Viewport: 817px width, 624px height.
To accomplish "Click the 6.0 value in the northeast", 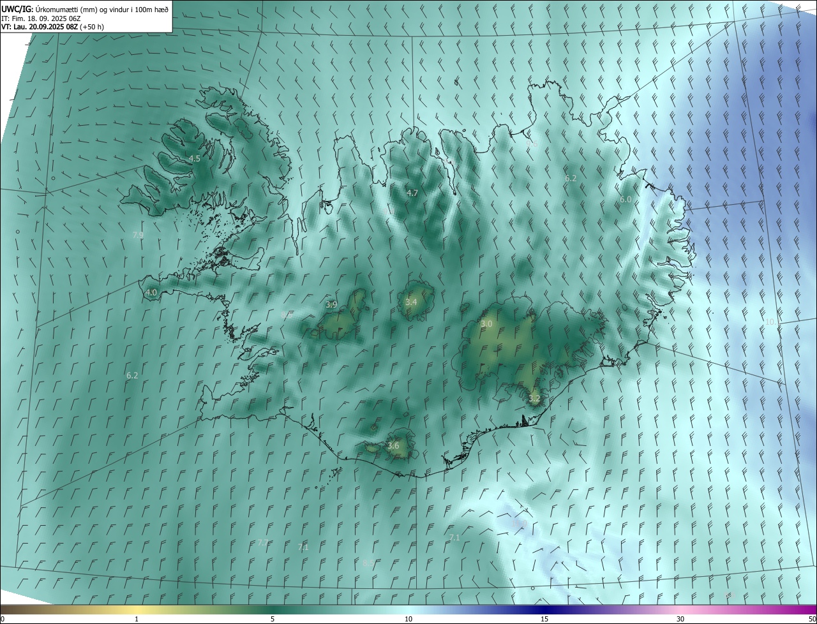I will pos(626,200).
